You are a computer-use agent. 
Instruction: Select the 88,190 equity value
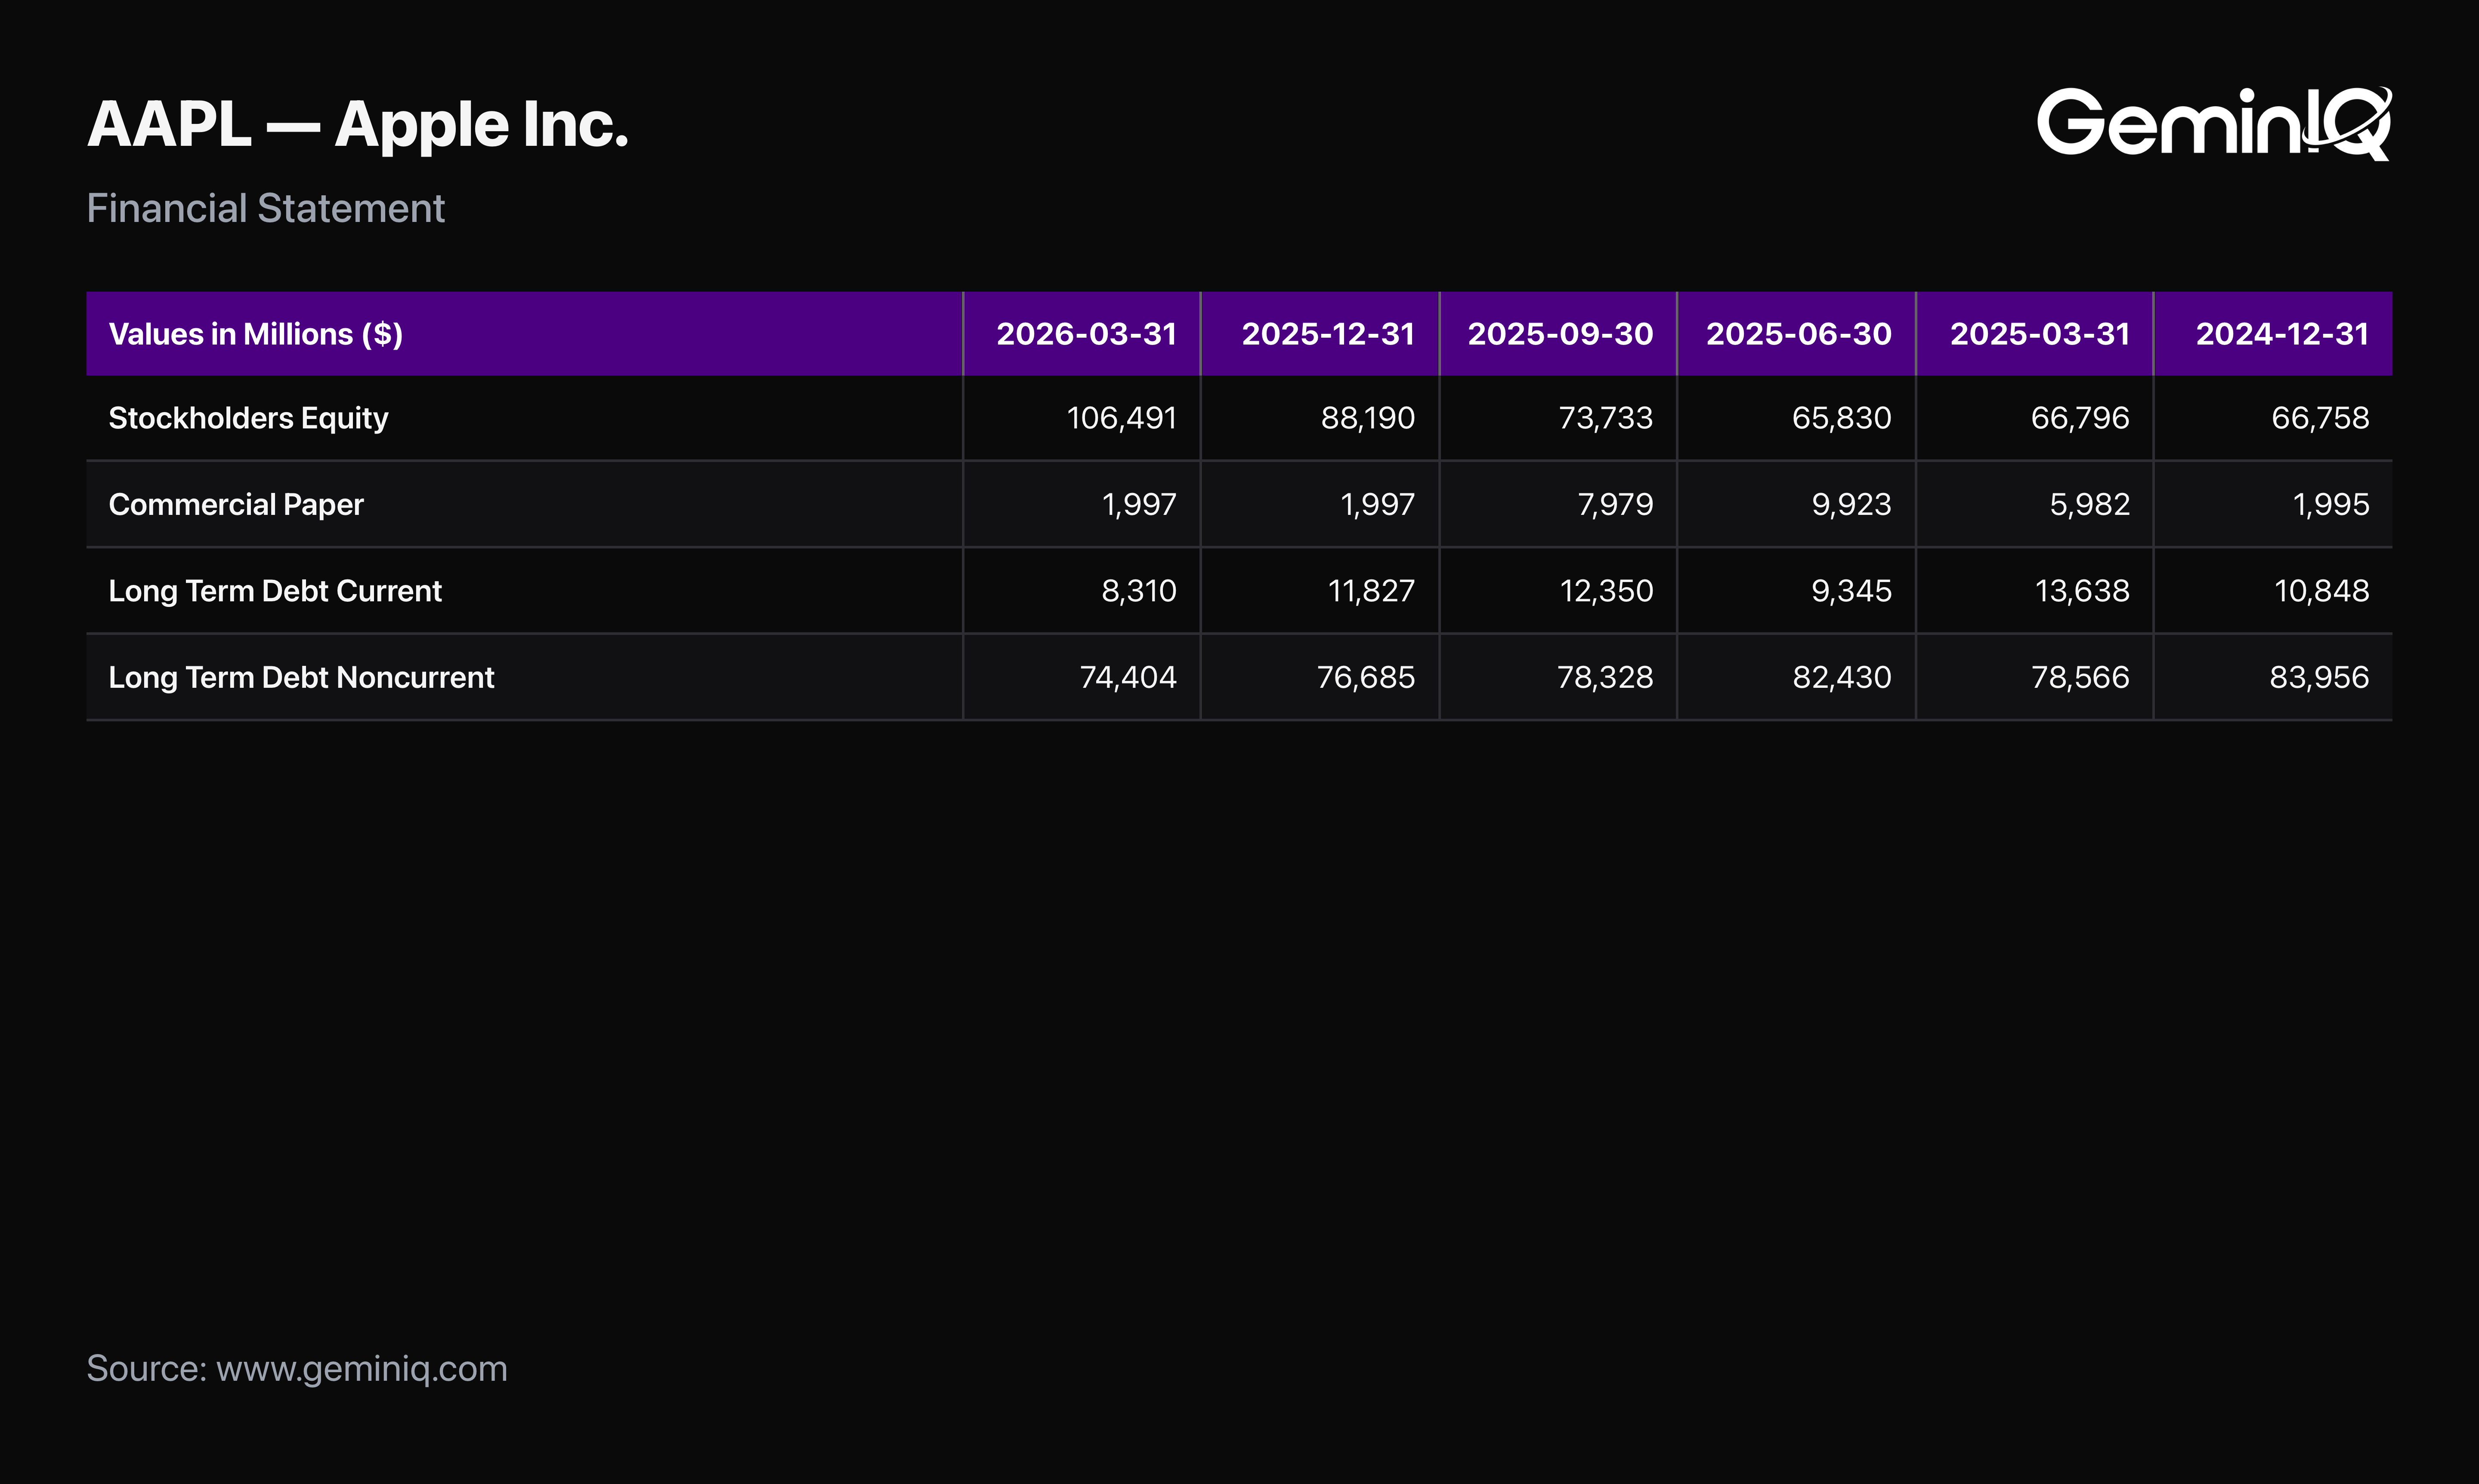(1368, 418)
